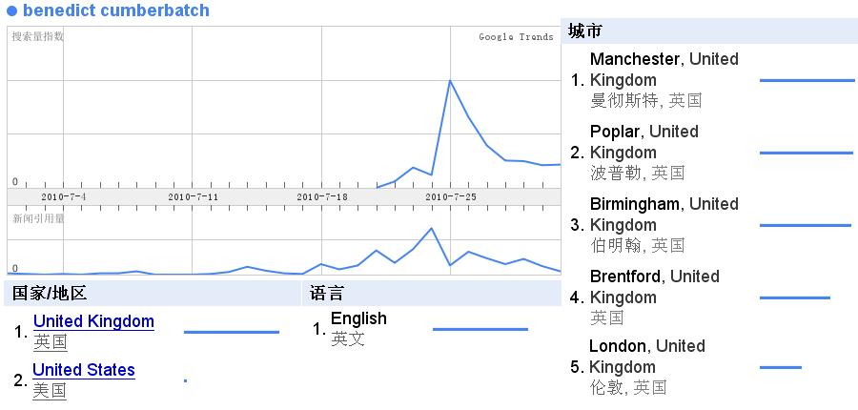This screenshot has height=410, width=858.
Task: Click the news reference volume peak
Action: (432, 228)
